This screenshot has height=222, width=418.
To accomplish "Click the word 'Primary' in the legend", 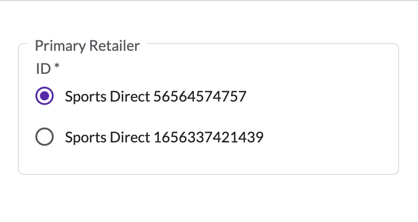I will pos(59,46).
